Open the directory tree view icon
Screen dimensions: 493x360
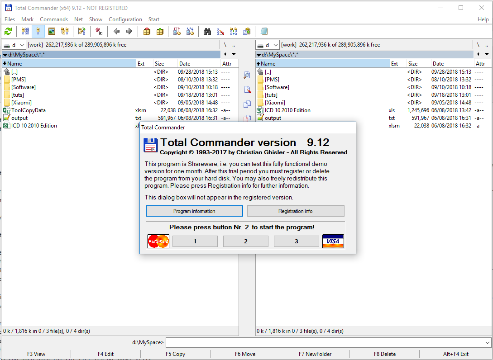click(65, 31)
